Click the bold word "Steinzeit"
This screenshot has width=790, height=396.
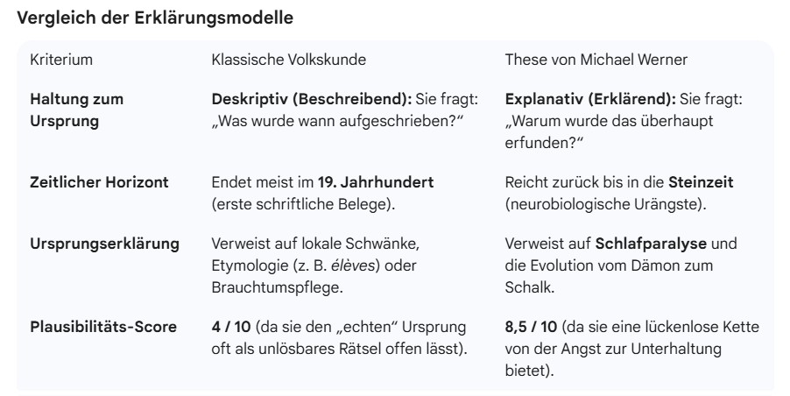click(701, 181)
